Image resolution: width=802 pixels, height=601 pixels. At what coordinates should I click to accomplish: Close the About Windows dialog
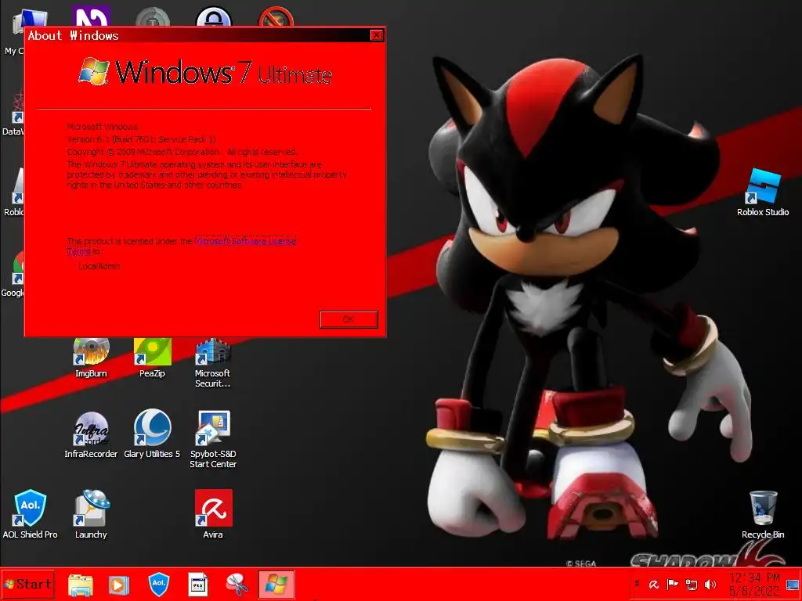(377, 34)
